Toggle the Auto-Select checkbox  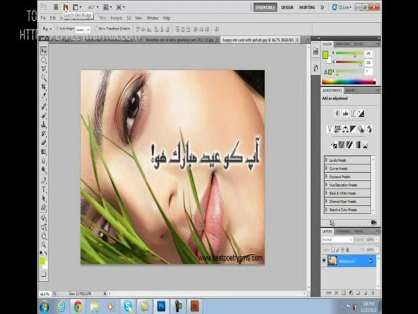click(57, 29)
